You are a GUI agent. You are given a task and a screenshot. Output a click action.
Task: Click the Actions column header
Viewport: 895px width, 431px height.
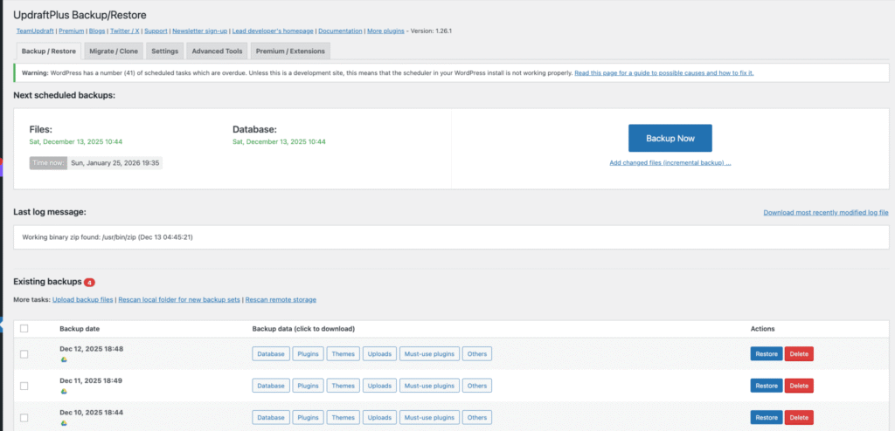(762, 329)
